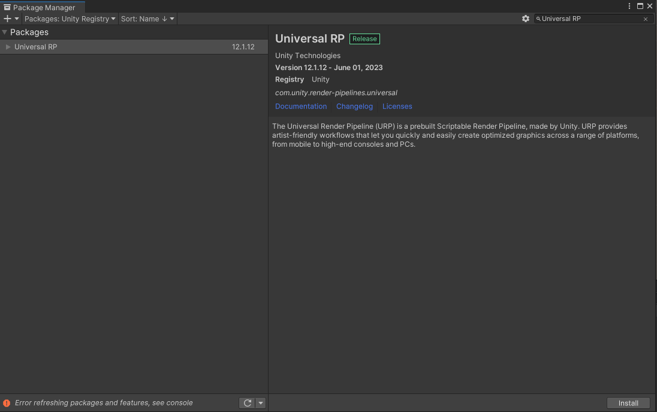The image size is (657, 412).
Task: Click the Universal Render Pipeline description paragraph
Action: [x=456, y=135]
